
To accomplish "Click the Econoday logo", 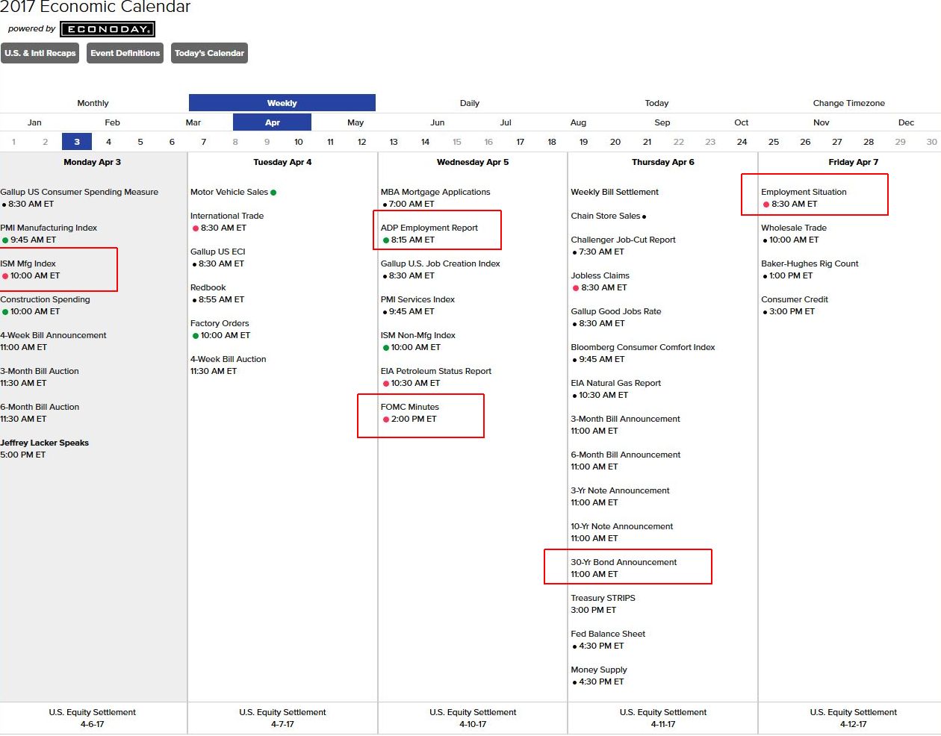I will click(108, 29).
